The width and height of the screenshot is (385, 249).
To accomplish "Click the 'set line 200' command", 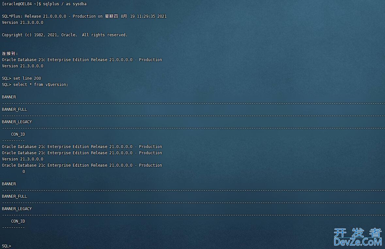I will coord(27,78).
